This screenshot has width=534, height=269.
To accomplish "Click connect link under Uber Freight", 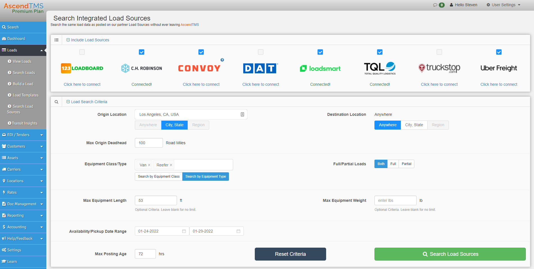I will [x=499, y=84].
